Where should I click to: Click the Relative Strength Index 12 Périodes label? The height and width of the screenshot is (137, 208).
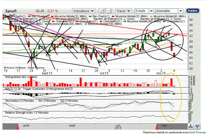pos(27,113)
